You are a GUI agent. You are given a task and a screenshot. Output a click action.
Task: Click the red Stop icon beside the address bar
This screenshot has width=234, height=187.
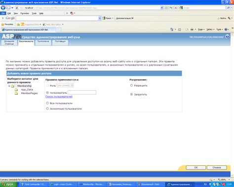(x=176, y=8)
